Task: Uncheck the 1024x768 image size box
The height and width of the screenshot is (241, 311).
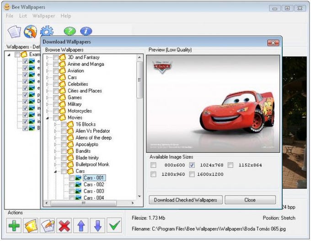Action: tap(192, 165)
